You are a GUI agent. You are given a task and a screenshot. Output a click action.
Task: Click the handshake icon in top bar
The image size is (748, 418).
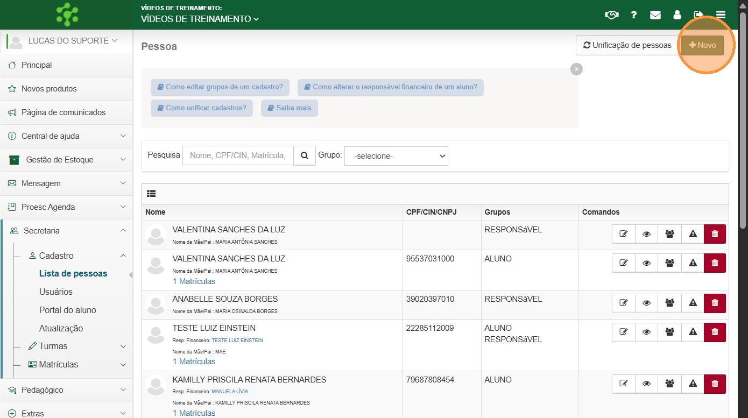coord(611,15)
